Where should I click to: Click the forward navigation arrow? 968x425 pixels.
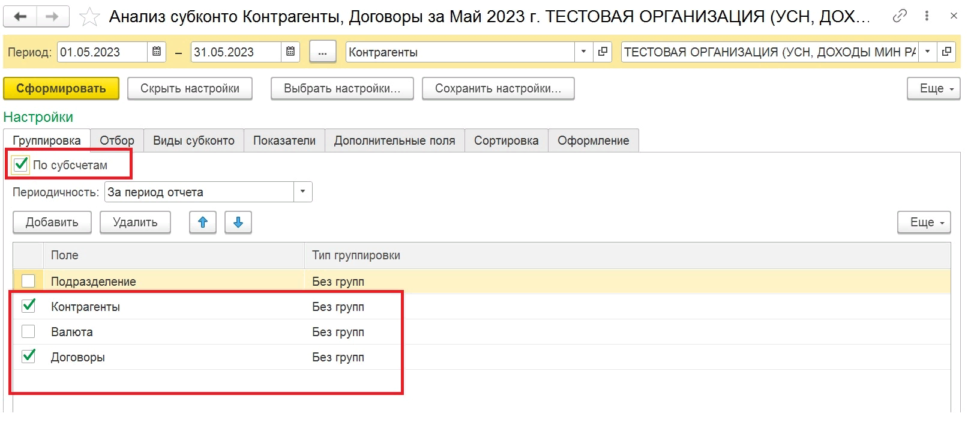pos(52,17)
